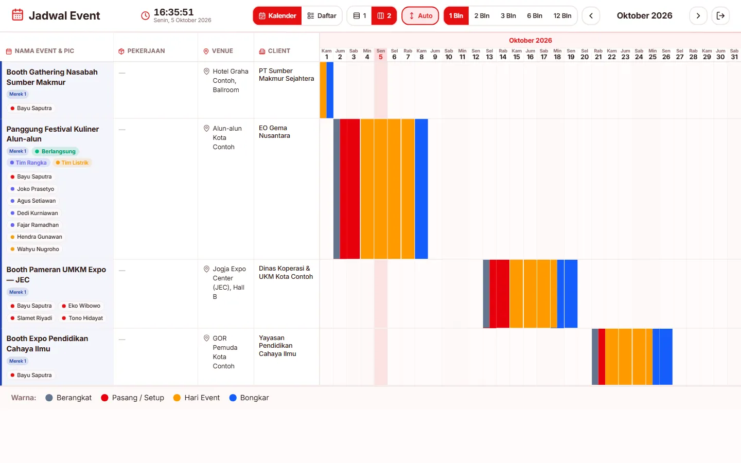The width and height of the screenshot is (741, 463).
Task: Set range to 2 Bln
Action: [x=482, y=16]
